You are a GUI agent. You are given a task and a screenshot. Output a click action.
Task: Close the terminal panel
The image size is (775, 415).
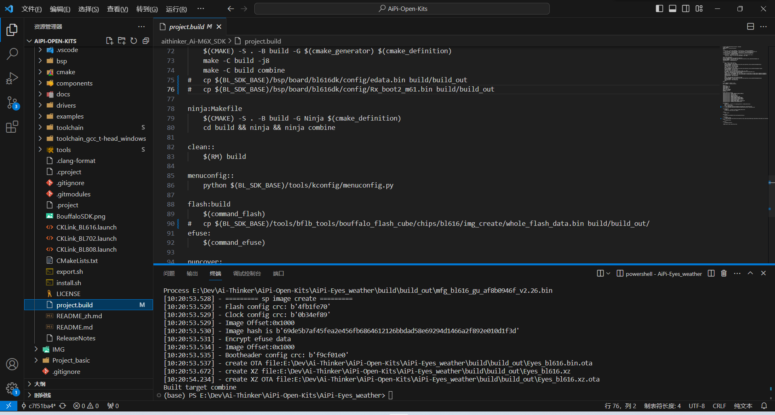coord(763,273)
